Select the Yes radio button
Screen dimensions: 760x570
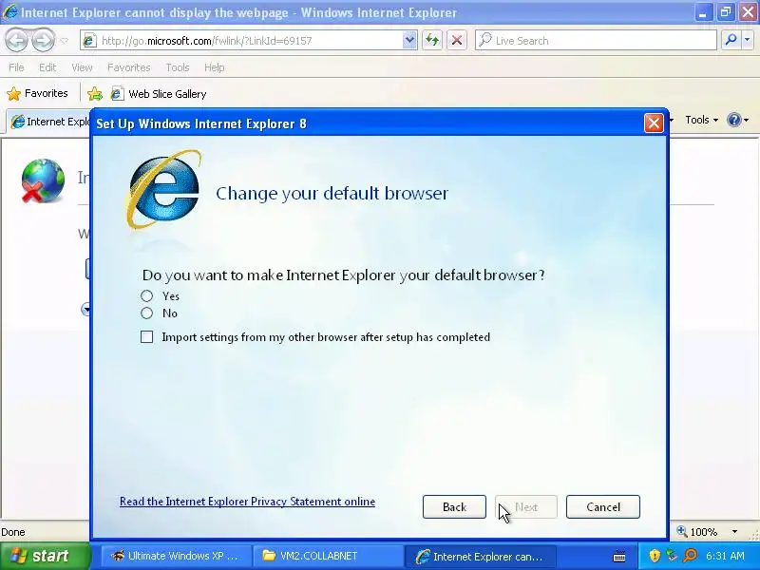(147, 295)
